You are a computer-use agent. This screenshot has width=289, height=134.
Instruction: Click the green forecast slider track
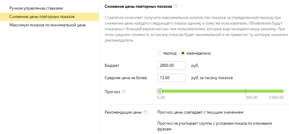click(x=221, y=91)
